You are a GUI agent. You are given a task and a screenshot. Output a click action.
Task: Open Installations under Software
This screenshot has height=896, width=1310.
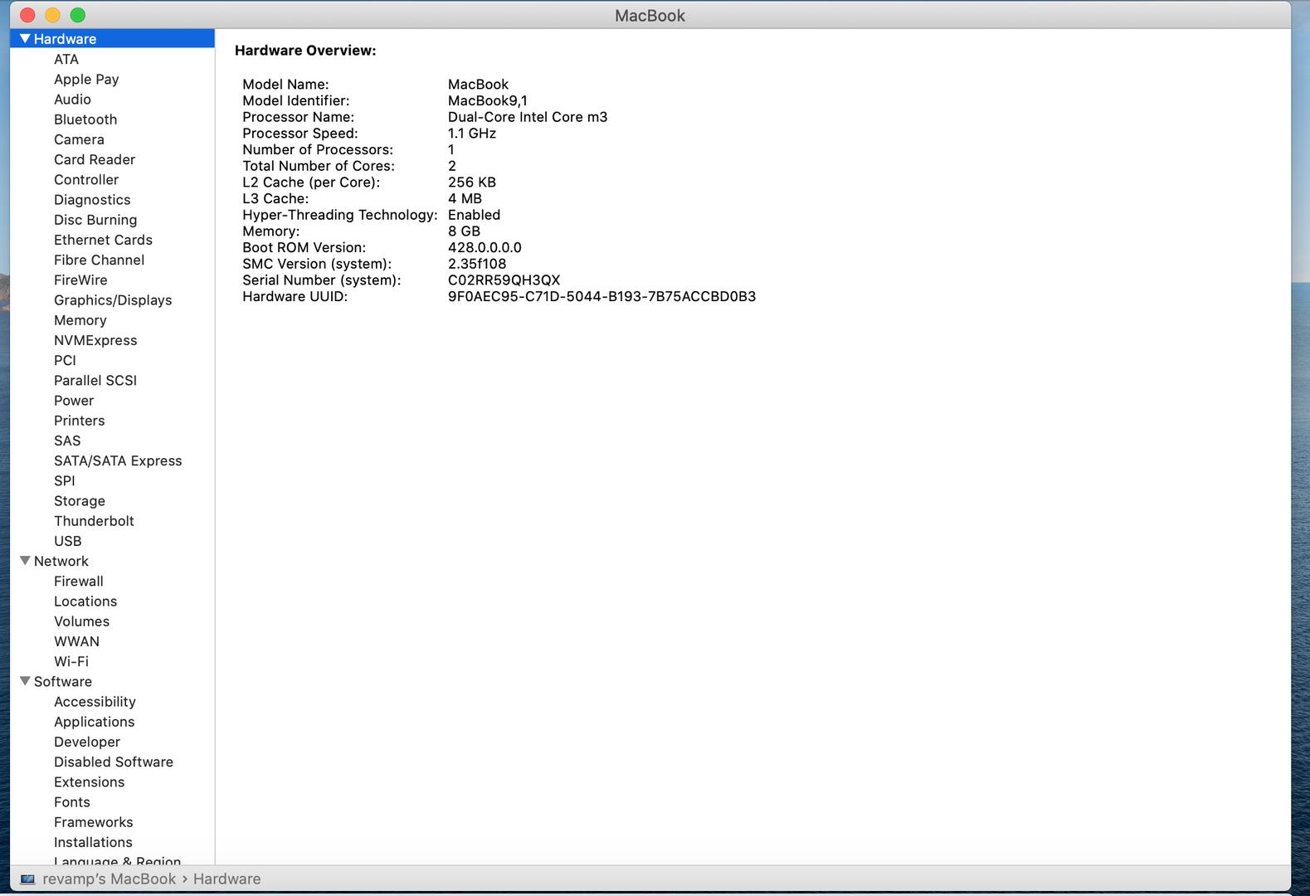[x=93, y=842]
